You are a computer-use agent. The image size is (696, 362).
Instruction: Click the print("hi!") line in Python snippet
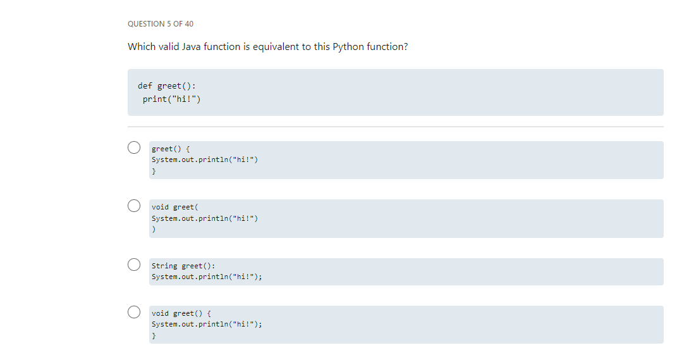point(171,99)
